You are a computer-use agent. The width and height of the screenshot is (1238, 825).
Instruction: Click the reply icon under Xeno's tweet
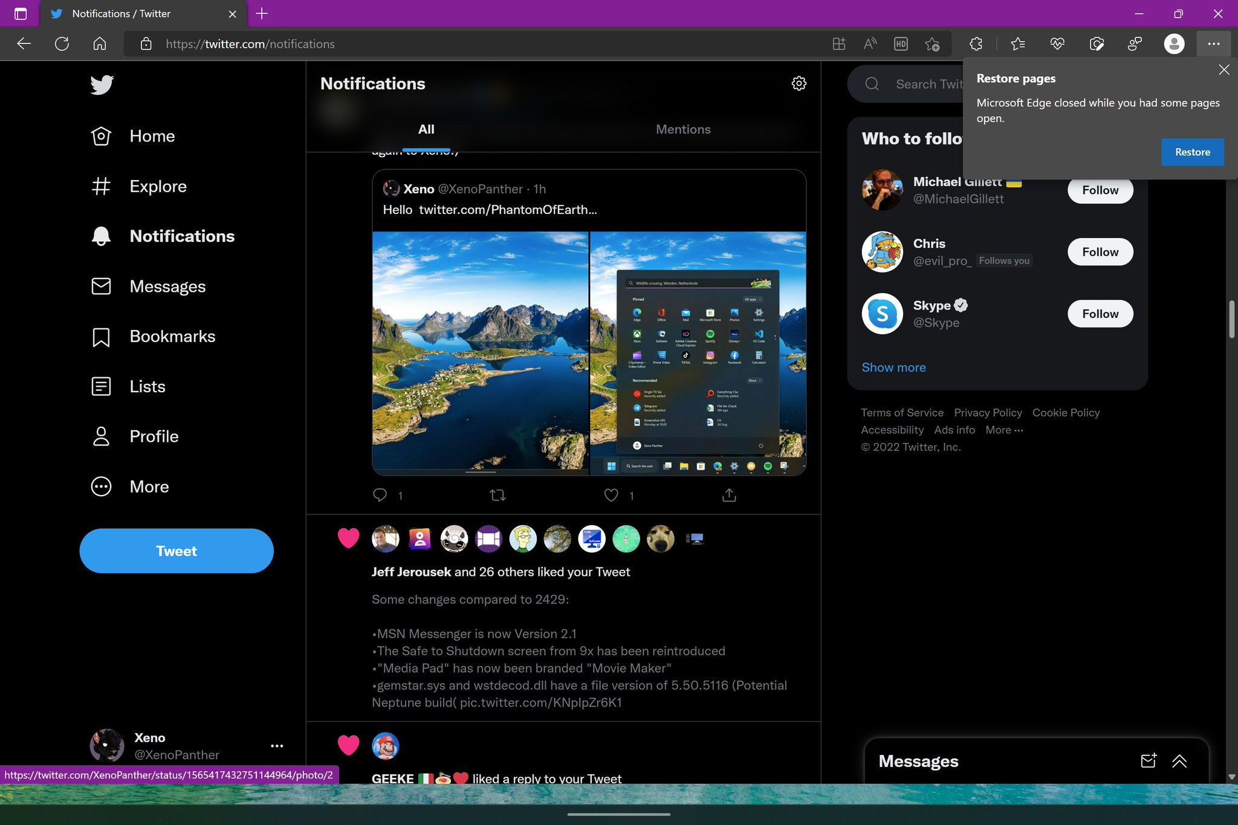380,495
